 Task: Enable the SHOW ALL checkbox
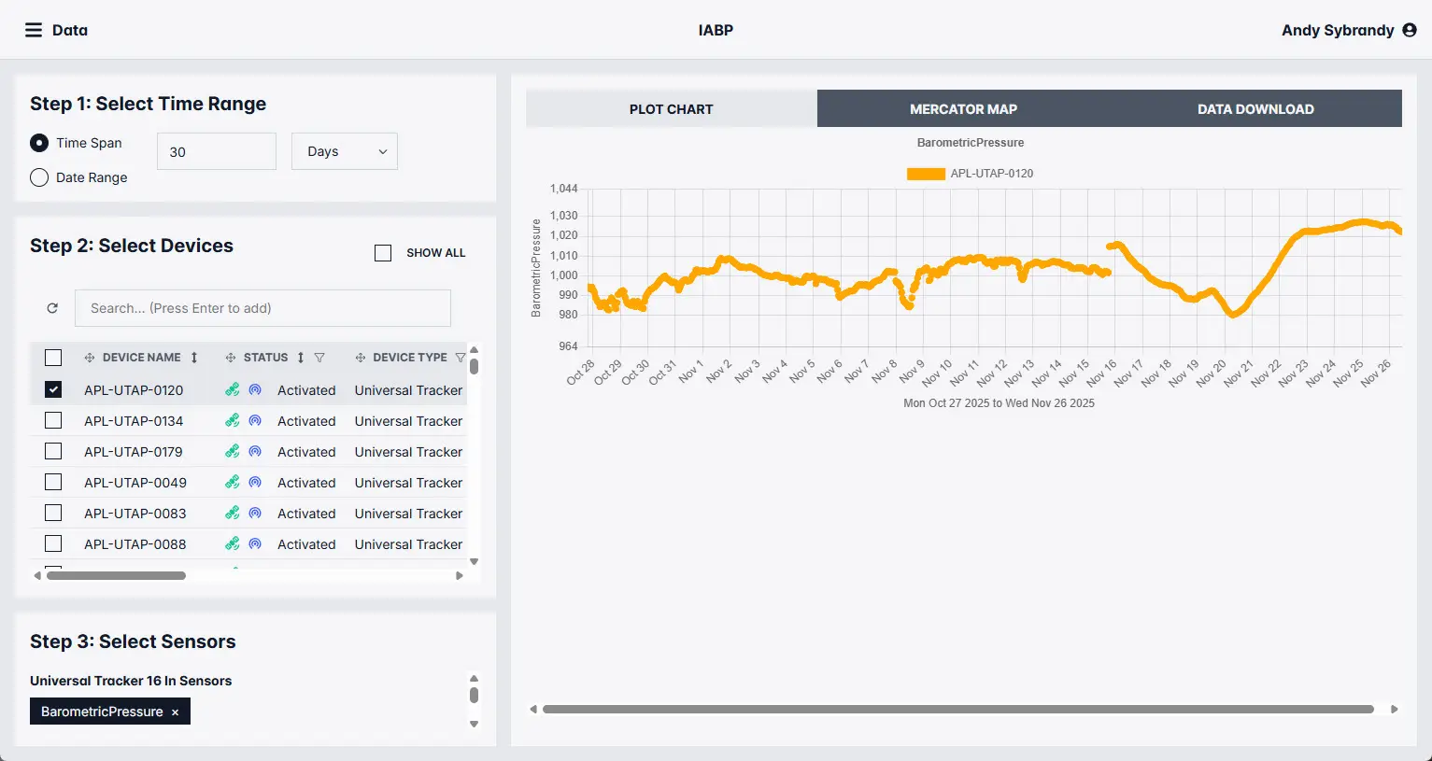pyautogui.click(x=383, y=253)
